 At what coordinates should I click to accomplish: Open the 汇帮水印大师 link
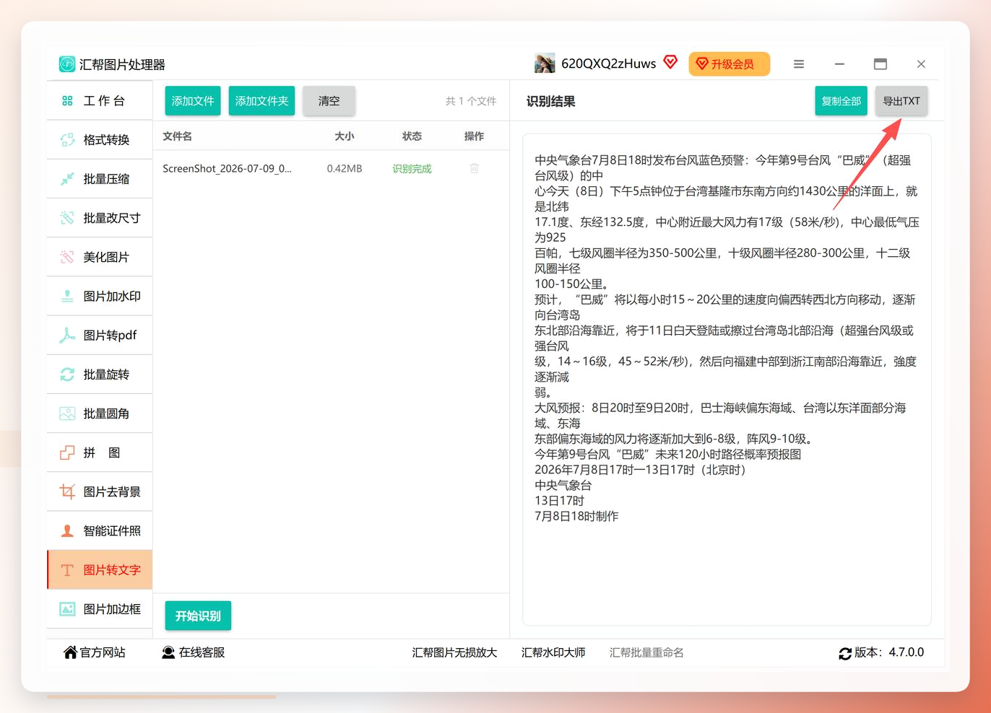point(553,652)
